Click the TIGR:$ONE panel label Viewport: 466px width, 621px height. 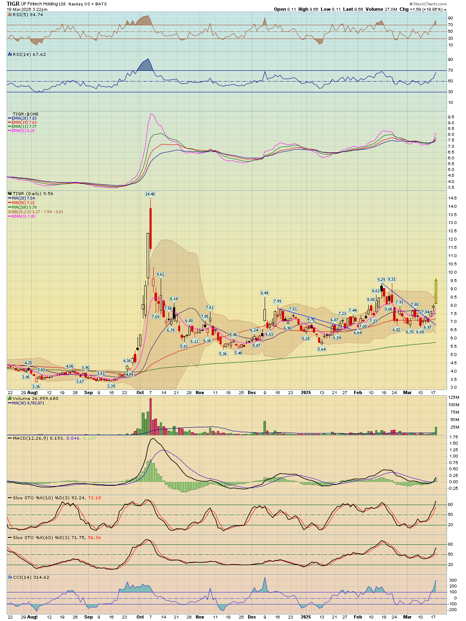26,114
